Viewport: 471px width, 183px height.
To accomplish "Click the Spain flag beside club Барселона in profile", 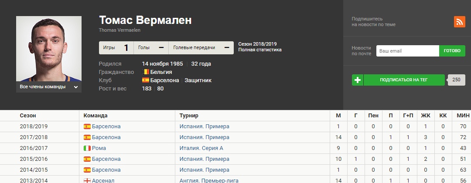I will (x=146, y=80).
